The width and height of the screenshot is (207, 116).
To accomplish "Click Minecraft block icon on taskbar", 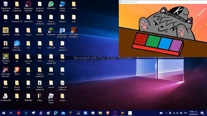I will point(71,113).
